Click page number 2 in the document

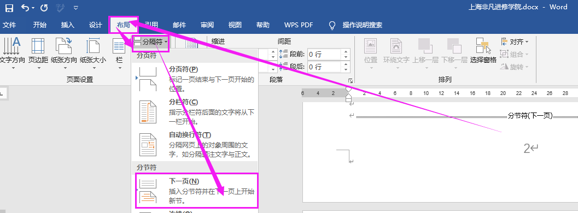pyautogui.click(x=527, y=148)
